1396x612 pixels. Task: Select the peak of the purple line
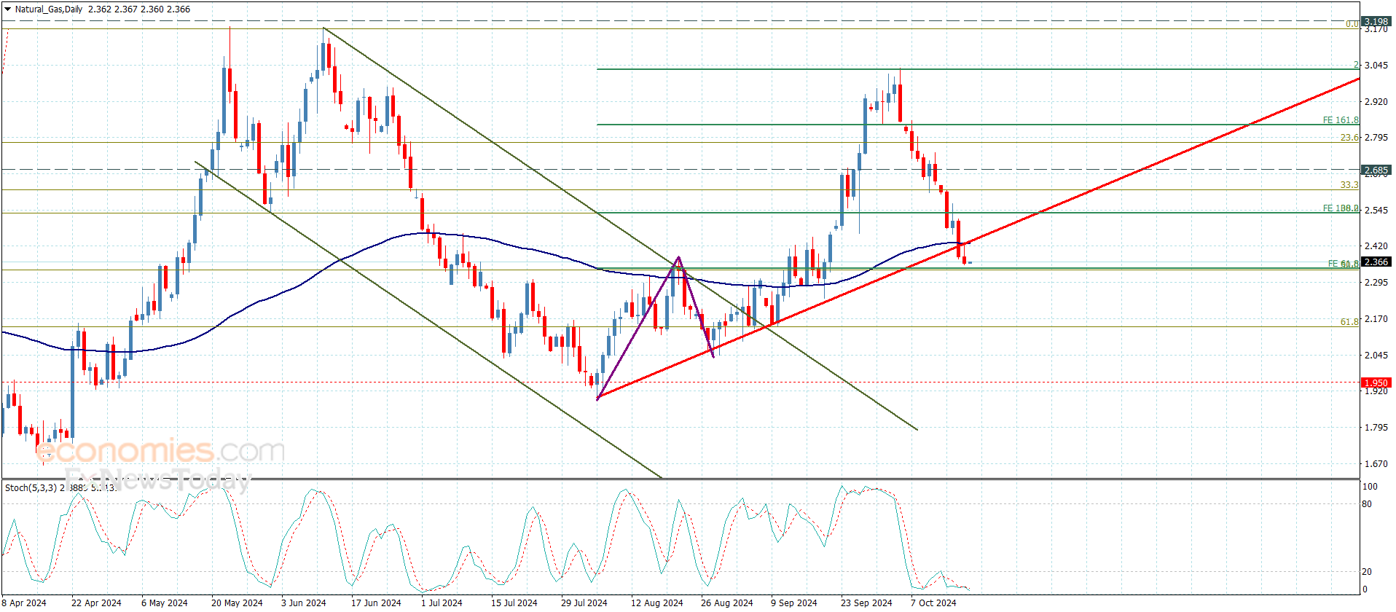678,257
